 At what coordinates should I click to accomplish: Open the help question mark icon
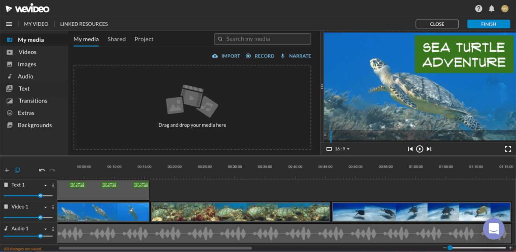(x=478, y=8)
